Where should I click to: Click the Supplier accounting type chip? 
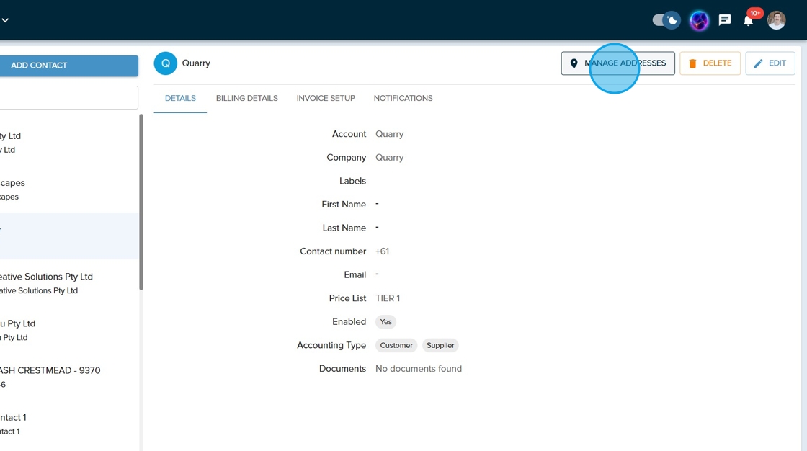tap(440, 345)
